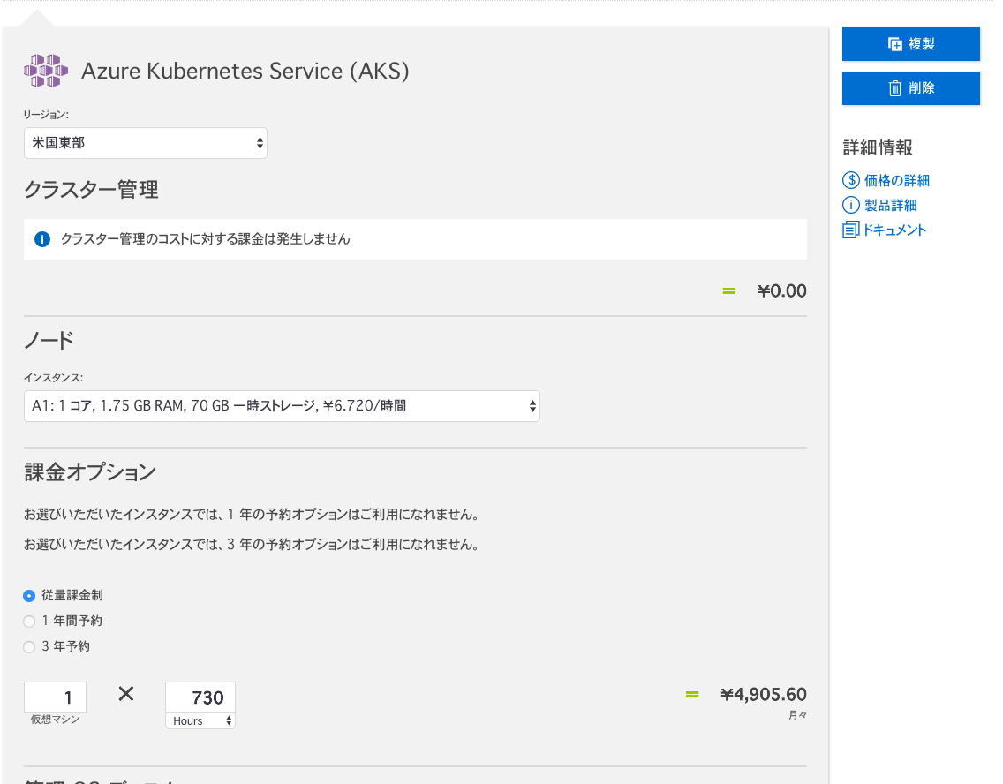Click the Azure Kubernetes Service logo icon
Image resolution: width=1003 pixels, height=784 pixels.
click(x=44, y=69)
